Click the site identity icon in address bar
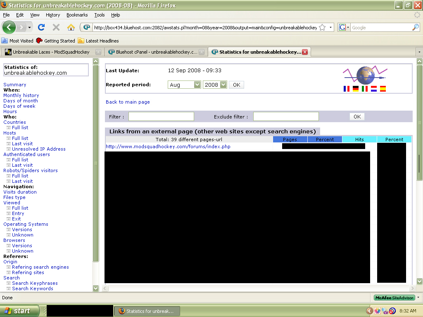This screenshot has height=317, width=423. click(x=87, y=27)
